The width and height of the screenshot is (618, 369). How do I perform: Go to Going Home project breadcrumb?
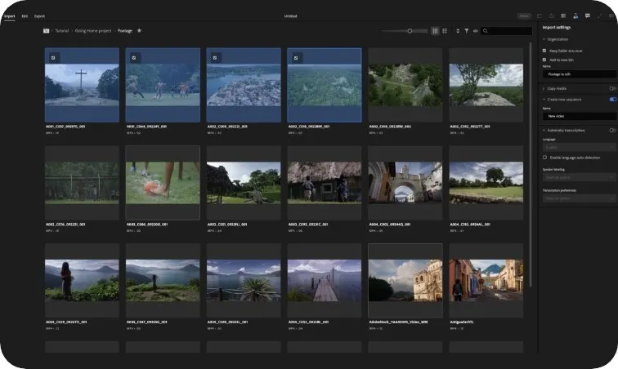93,31
